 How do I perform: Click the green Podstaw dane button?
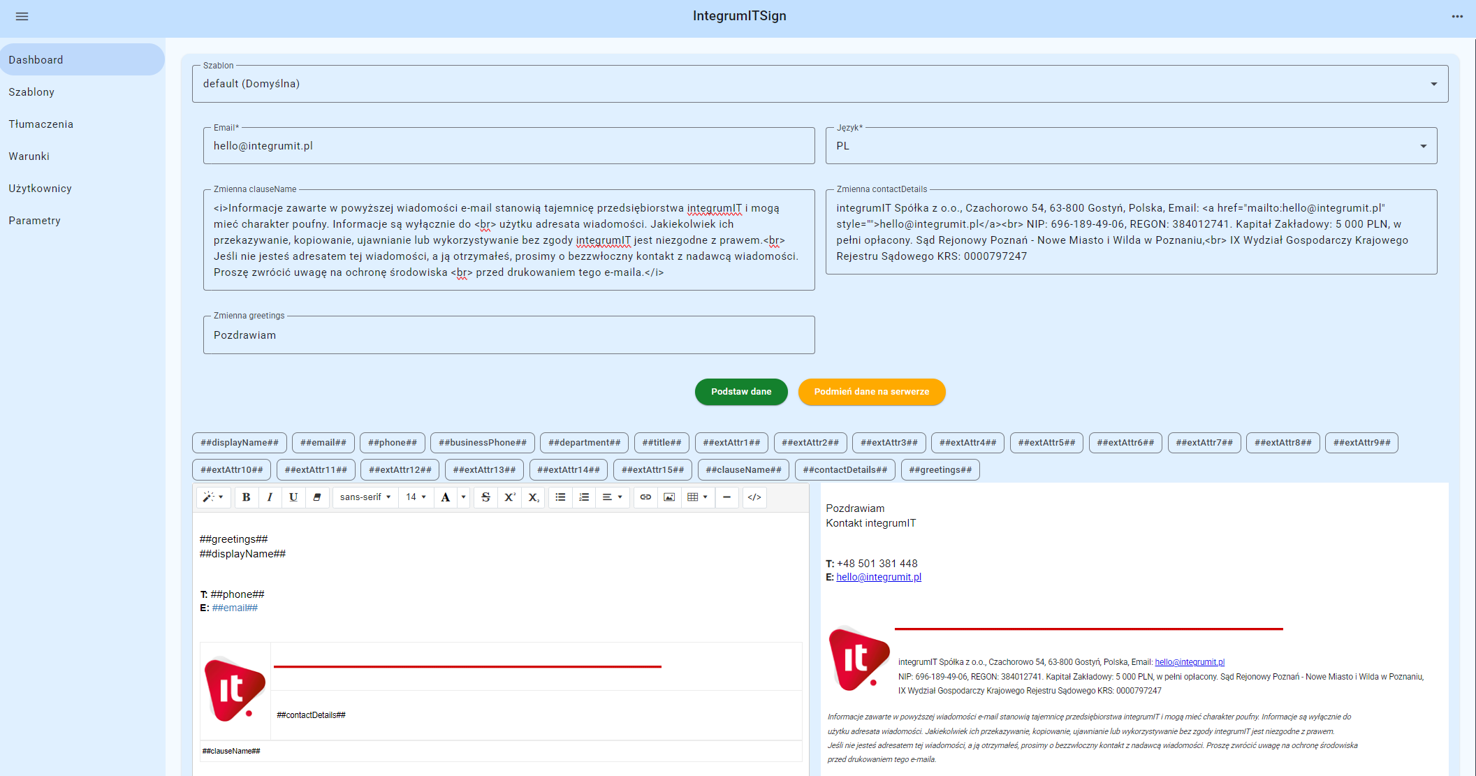[x=741, y=392]
